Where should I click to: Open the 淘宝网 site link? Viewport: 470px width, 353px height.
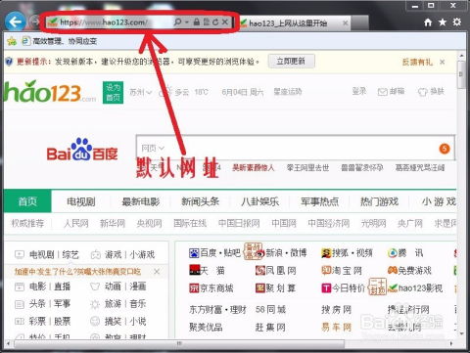point(342,270)
